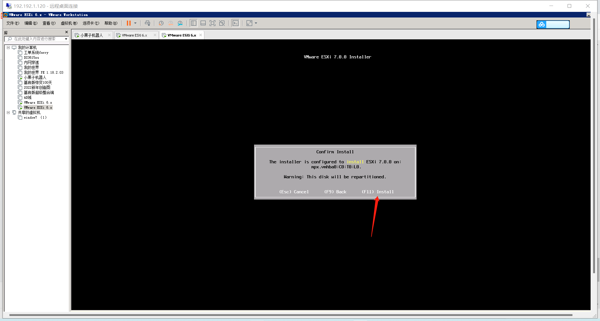Pause the running virtual machine
This screenshot has height=321, width=600.
click(x=128, y=23)
